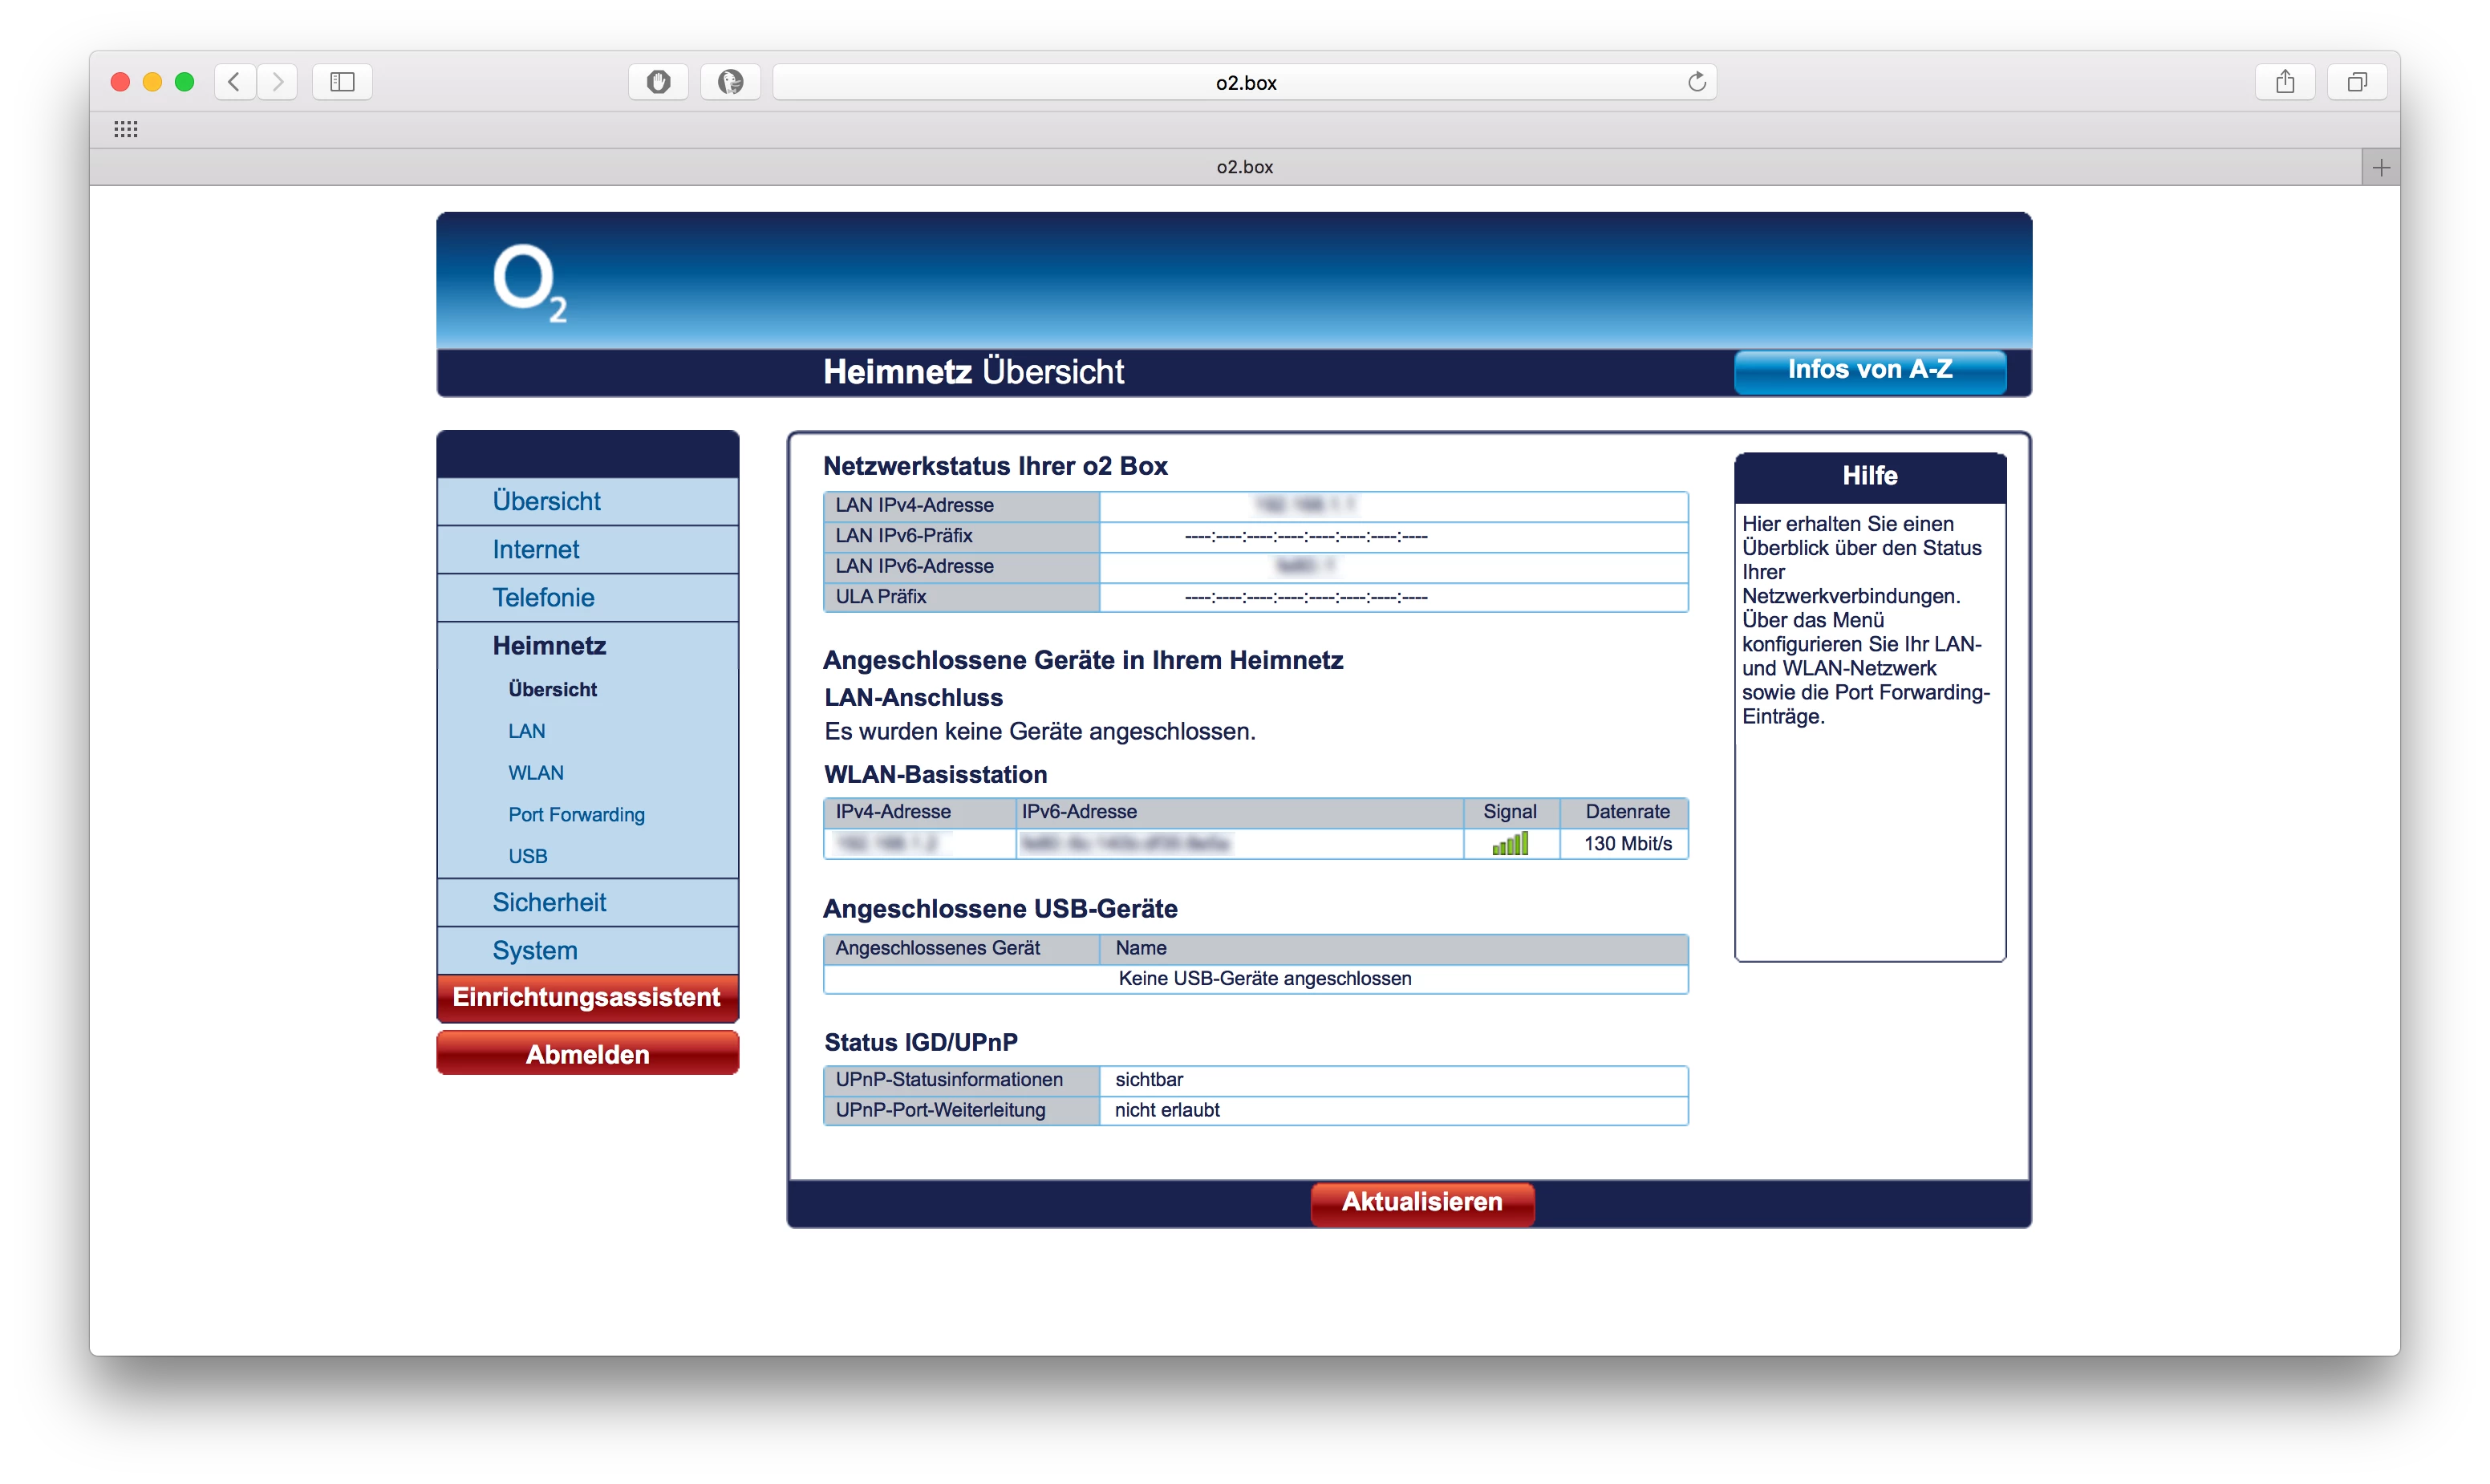Image resolution: width=2490 pixels, height=1484 pixels.
Task: Click the LAN IPv4-Adresse label cell
Action: coord(961,505)
